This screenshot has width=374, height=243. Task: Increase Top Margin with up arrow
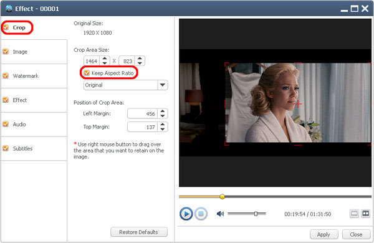pos(163,125)
